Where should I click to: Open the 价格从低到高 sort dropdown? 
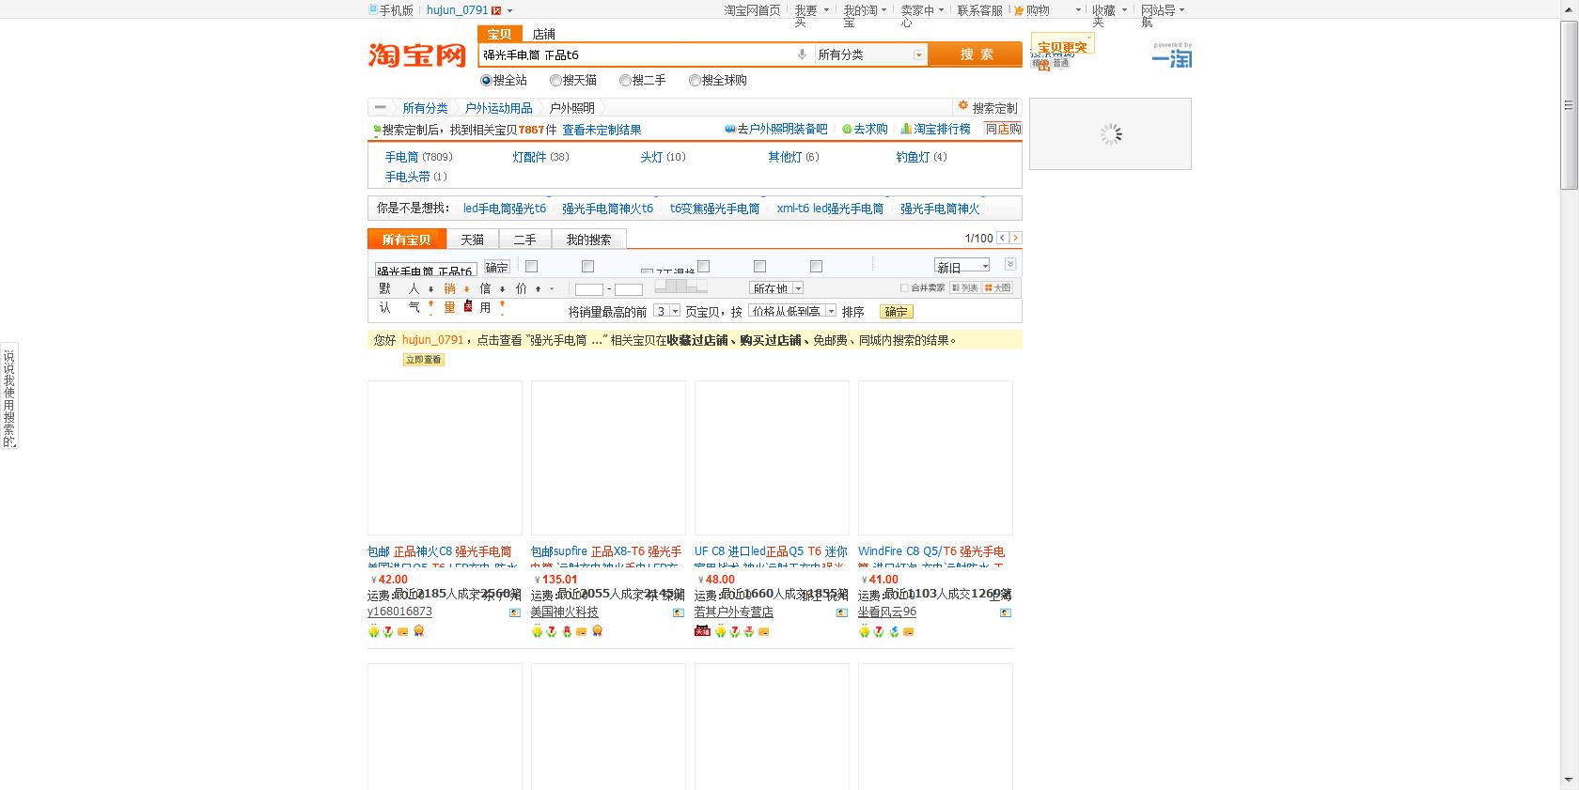pos(792,311)
